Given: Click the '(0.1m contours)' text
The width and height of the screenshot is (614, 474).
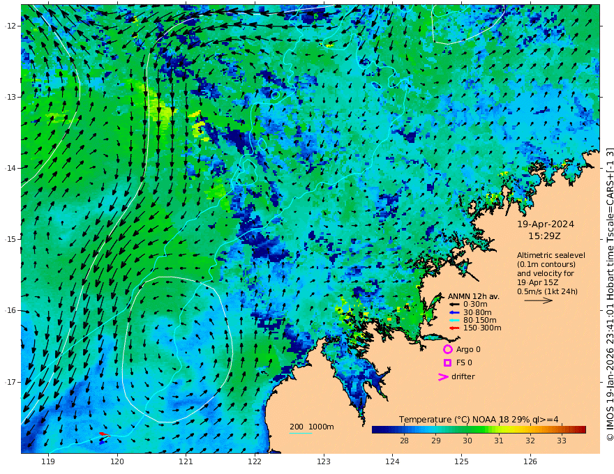Looking at the screenshot, I should coord(546,264).
